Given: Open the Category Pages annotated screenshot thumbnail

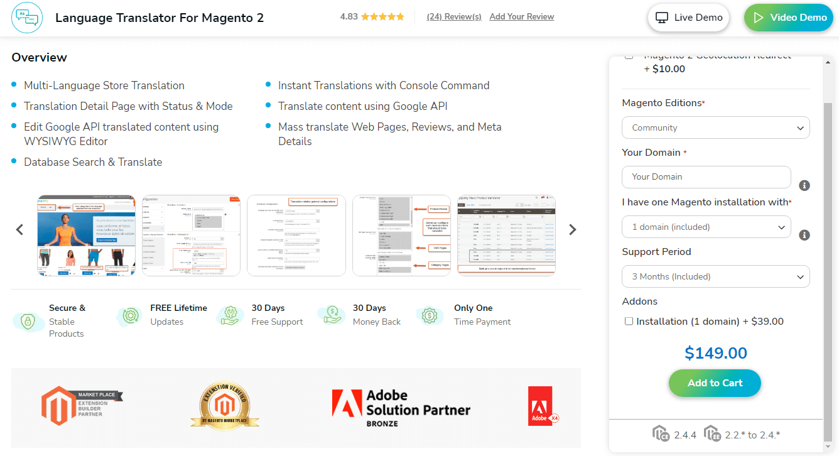Looking at the screenshot, I should click(402, 235).
